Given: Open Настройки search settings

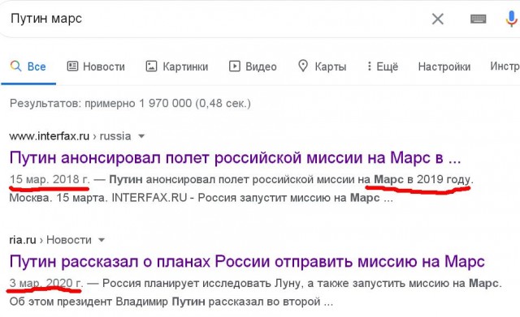Looking at the screenshot, I should (444, 66).
